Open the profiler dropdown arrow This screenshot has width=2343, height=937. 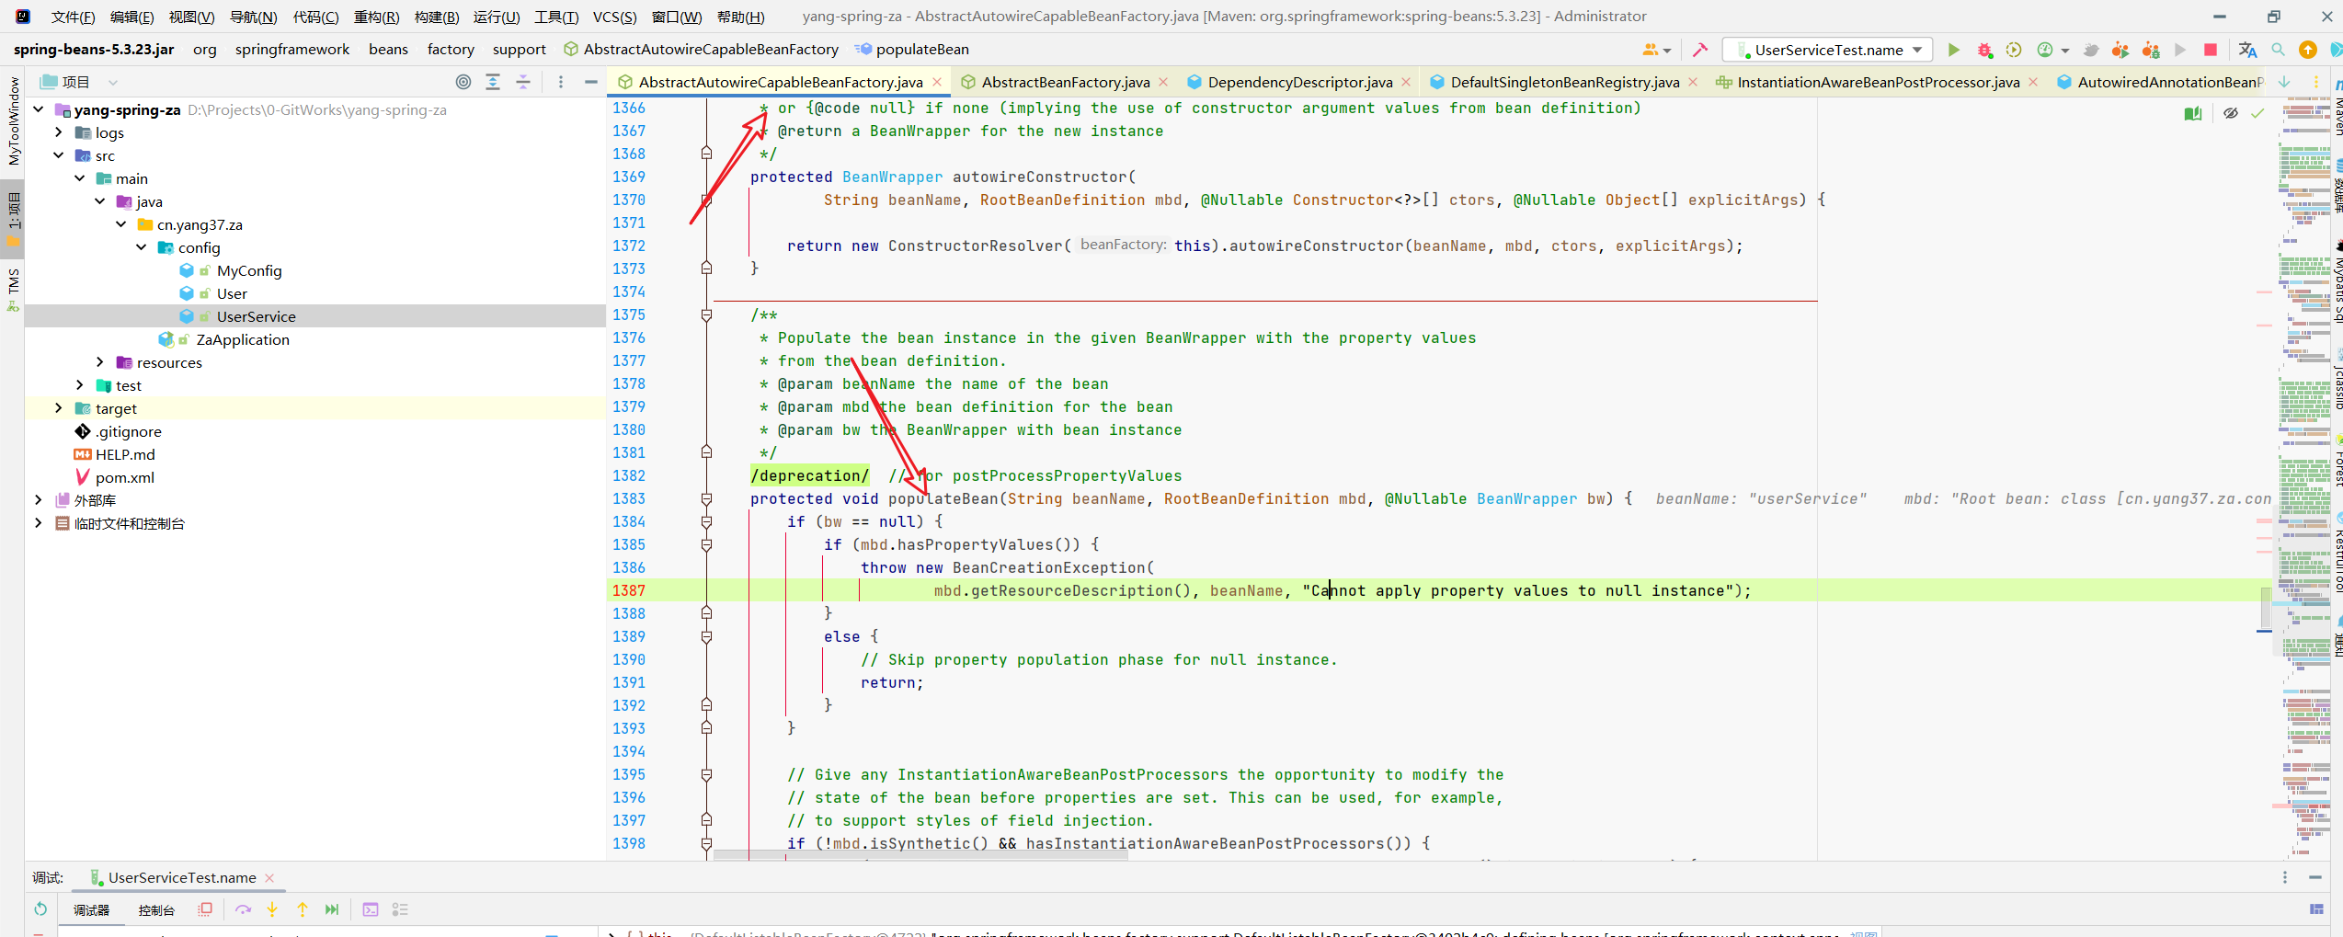(x=2065, y=51)
